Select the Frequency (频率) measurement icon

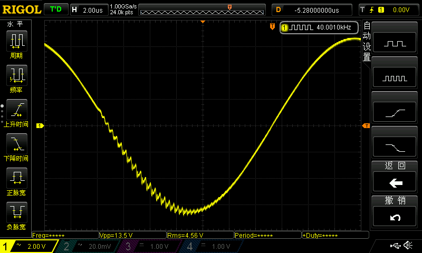(x=17, y=75)
